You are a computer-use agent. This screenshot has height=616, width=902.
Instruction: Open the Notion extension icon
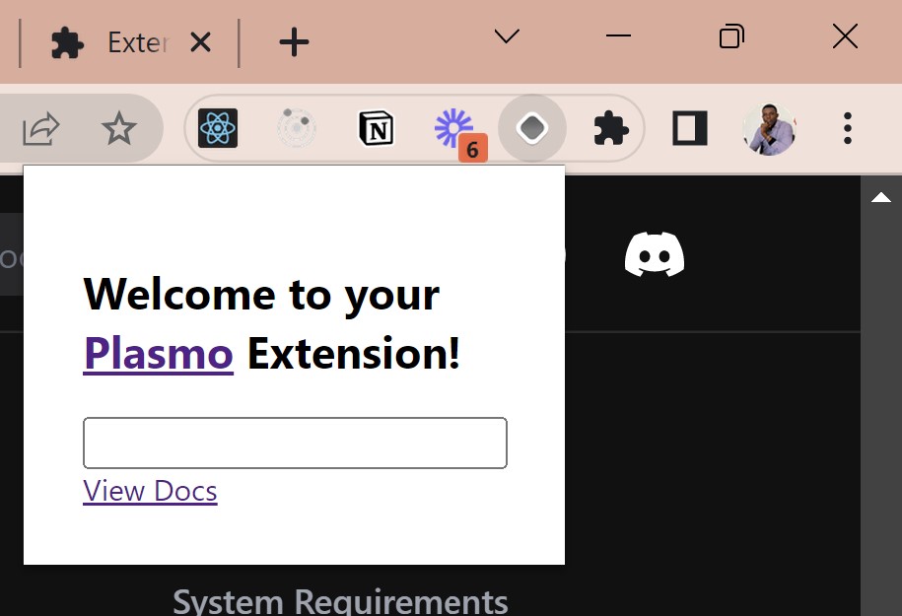click(x=375, y=128)
